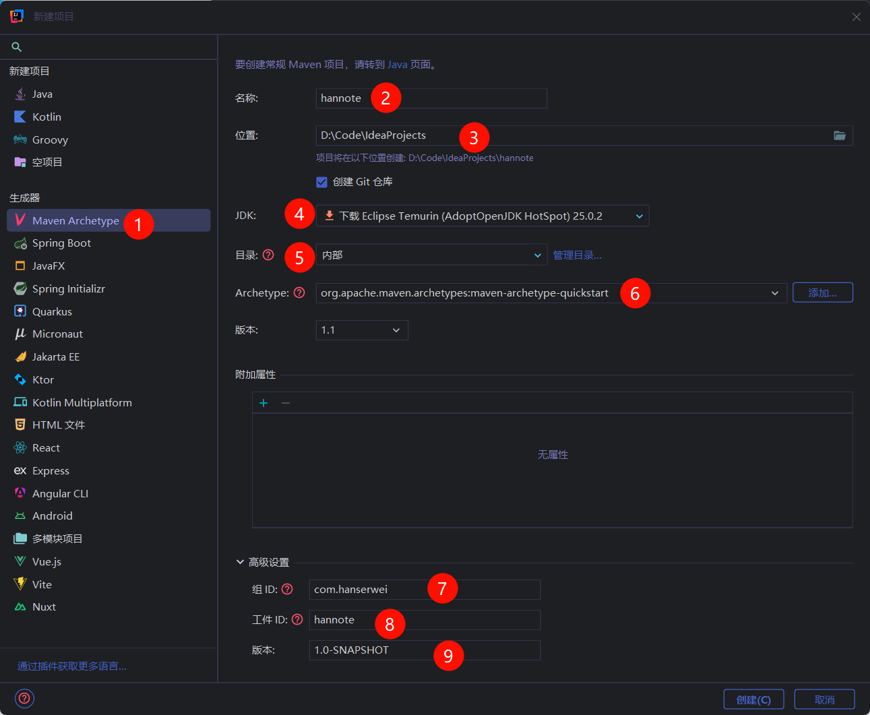Click the folder browse icon in location field
870x715 pixels.
[840, 135]
